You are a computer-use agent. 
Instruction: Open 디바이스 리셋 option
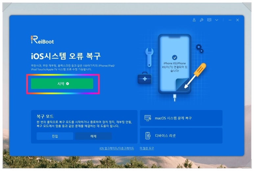tap(181, 136)
